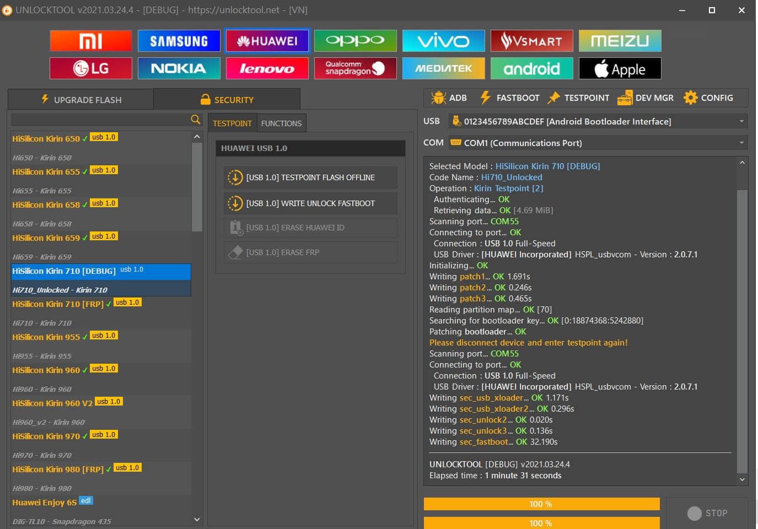Select HiSilicon Kirin 970 model
758x529 pixels.
coord(101,445)
